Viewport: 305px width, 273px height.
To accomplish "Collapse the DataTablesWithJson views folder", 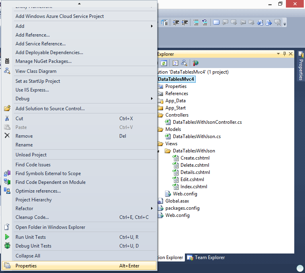I will tap(158, 151).
